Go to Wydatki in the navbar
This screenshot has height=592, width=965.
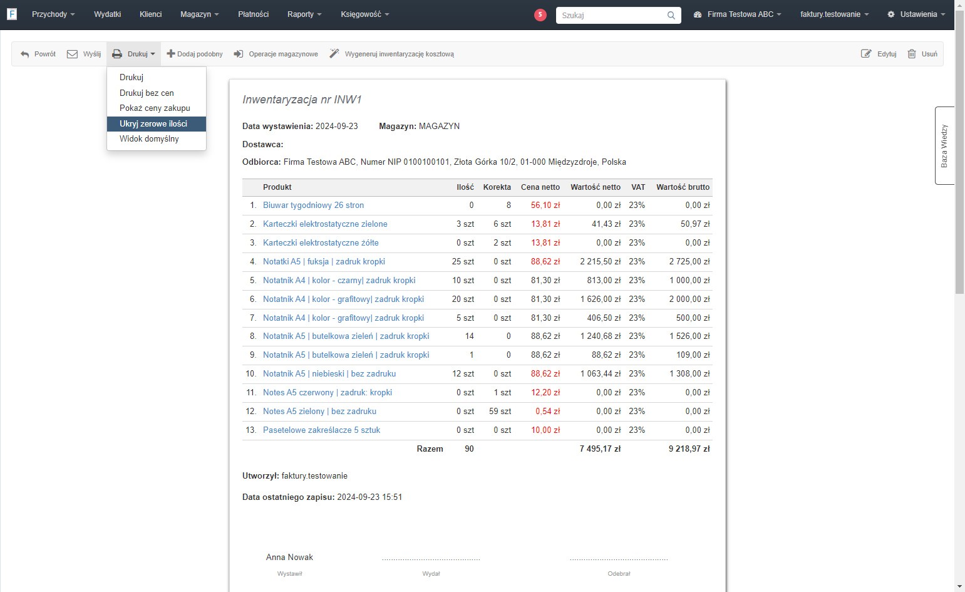point(108,14)
